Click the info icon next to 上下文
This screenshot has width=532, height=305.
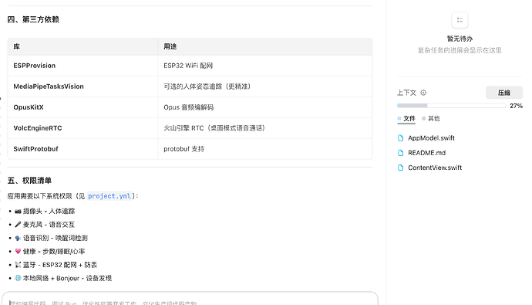tap(423, 93)
